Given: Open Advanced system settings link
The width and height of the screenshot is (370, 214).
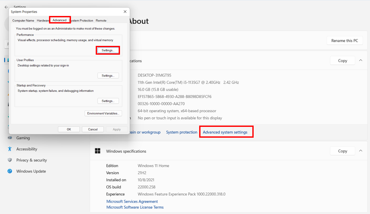Looking at the screenshot, I should coord(225,132).
